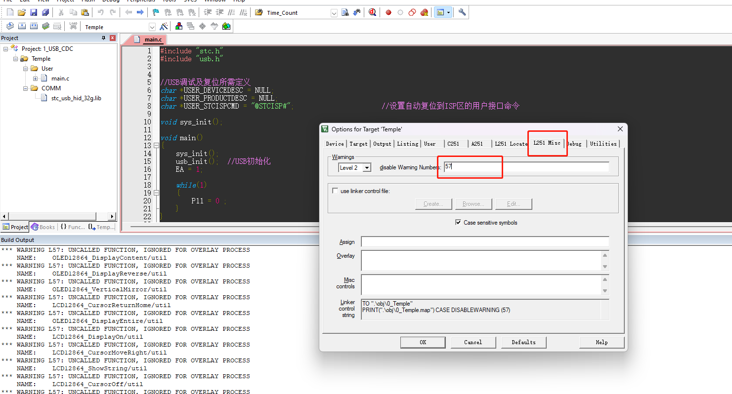This screenshot has width=732, height=394.
Task: Select stc_usb_hid_32g.lib in project tree
Action: tap(76, 98)
